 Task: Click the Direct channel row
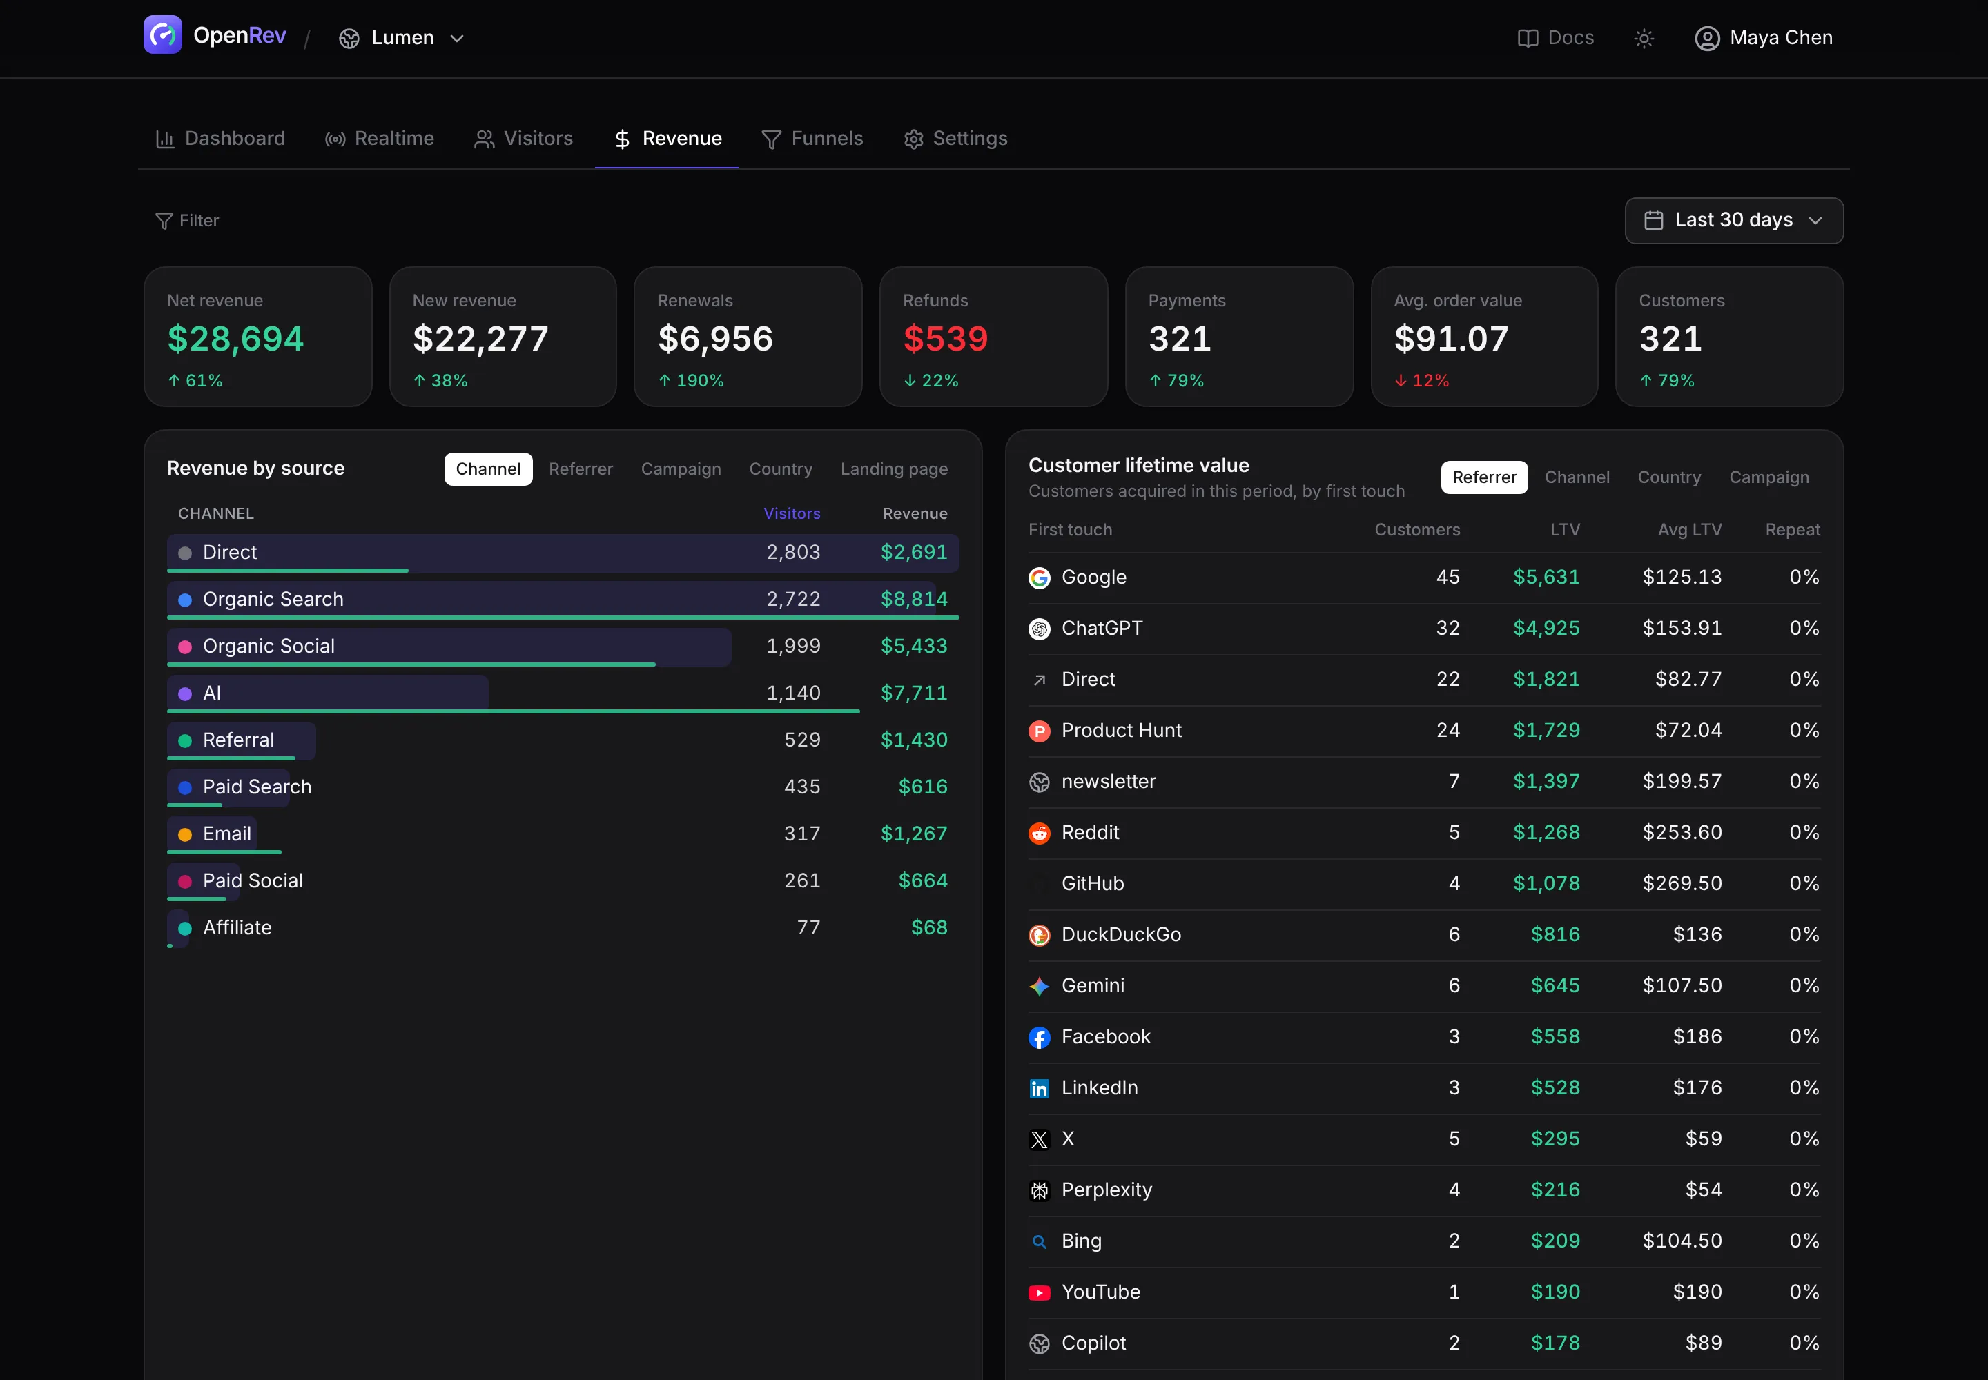[x=563, y=553]
